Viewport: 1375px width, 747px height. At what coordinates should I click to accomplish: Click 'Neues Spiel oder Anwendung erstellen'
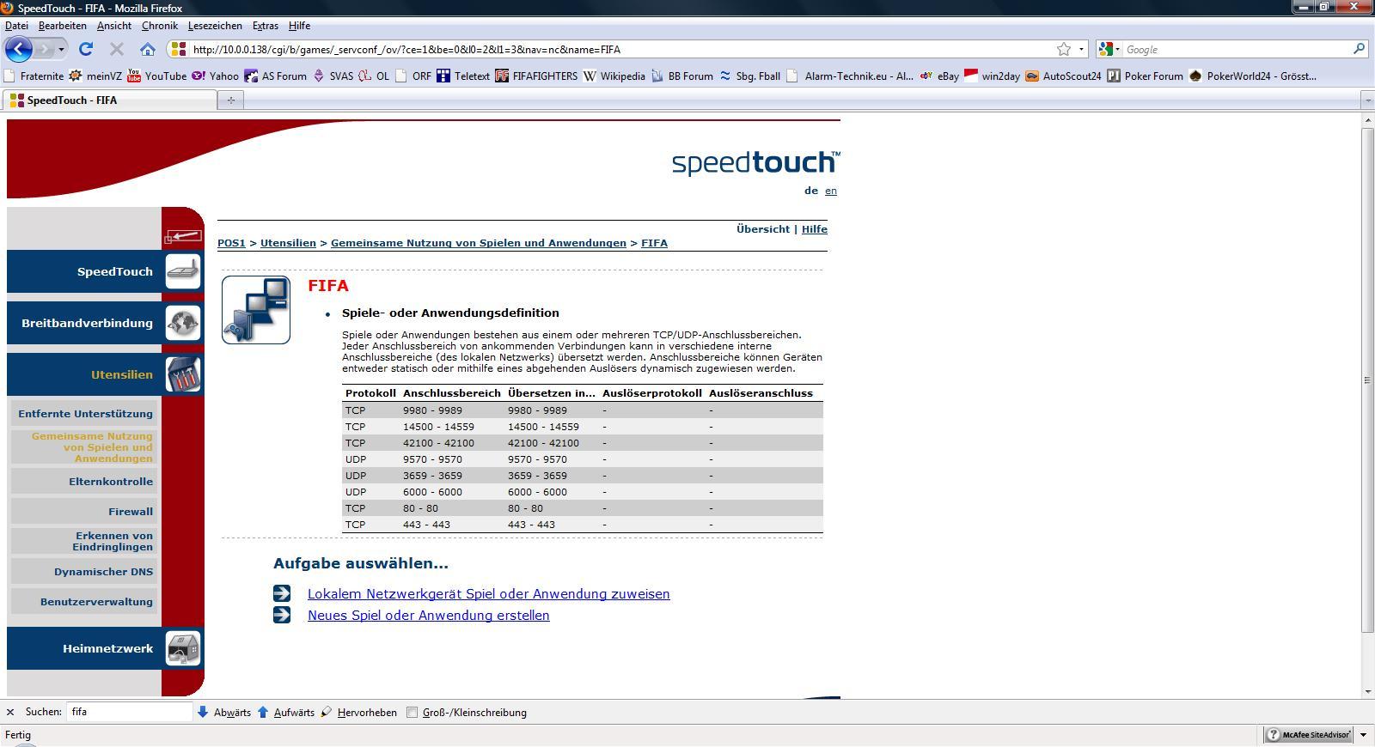point(428,615)
